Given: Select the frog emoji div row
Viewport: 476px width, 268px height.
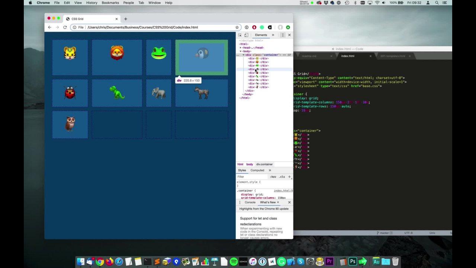Looking at the screenshot, I should pos(258,66).
